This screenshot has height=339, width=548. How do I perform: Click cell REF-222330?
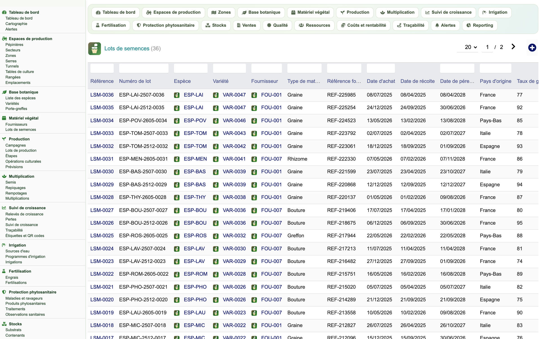(x=341, y=159)
